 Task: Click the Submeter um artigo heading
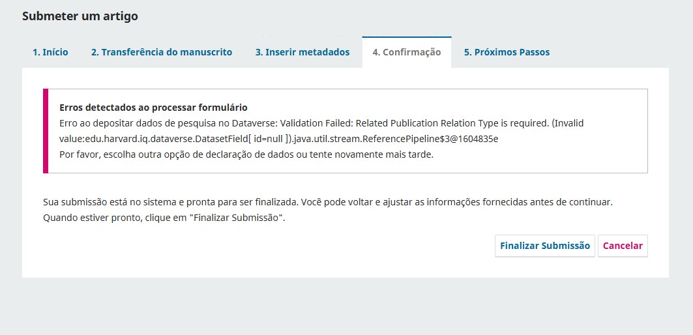click(80, 16)
